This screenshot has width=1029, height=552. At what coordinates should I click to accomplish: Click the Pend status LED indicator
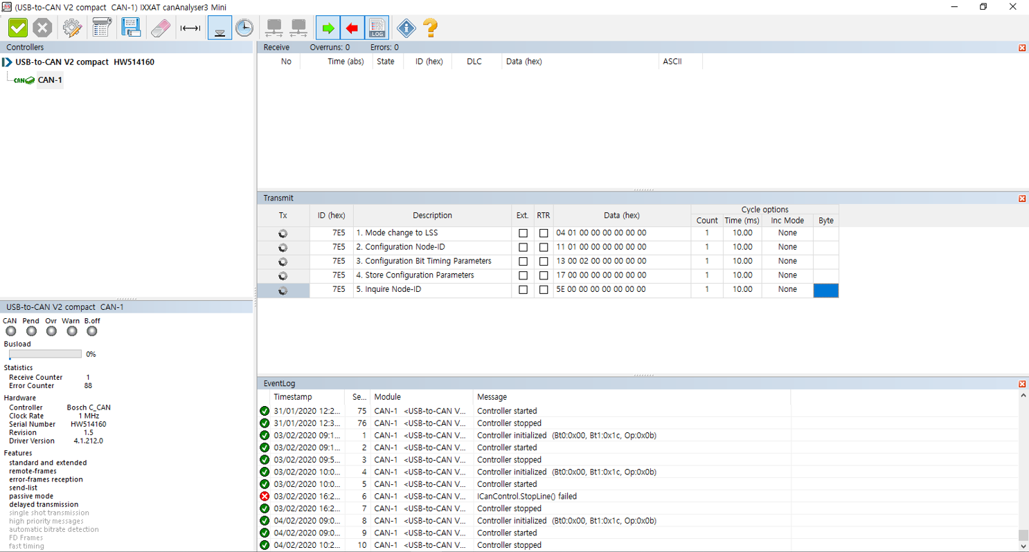[x=30, y=331]
